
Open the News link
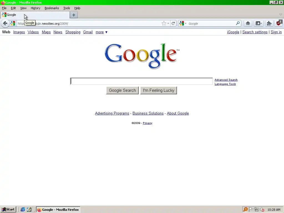(58, 32)
